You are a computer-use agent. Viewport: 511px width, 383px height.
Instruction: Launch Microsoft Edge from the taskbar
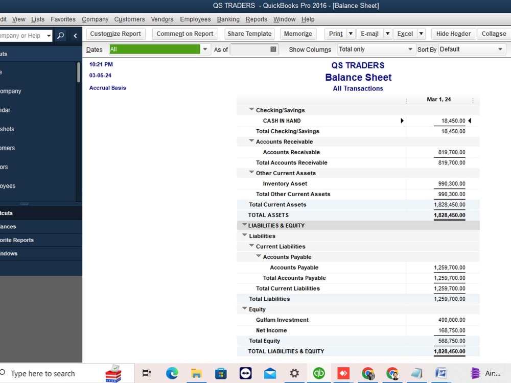(172, 373)
